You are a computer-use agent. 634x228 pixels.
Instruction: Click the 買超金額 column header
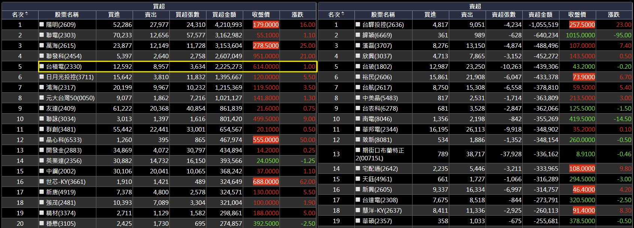(224, 15)
